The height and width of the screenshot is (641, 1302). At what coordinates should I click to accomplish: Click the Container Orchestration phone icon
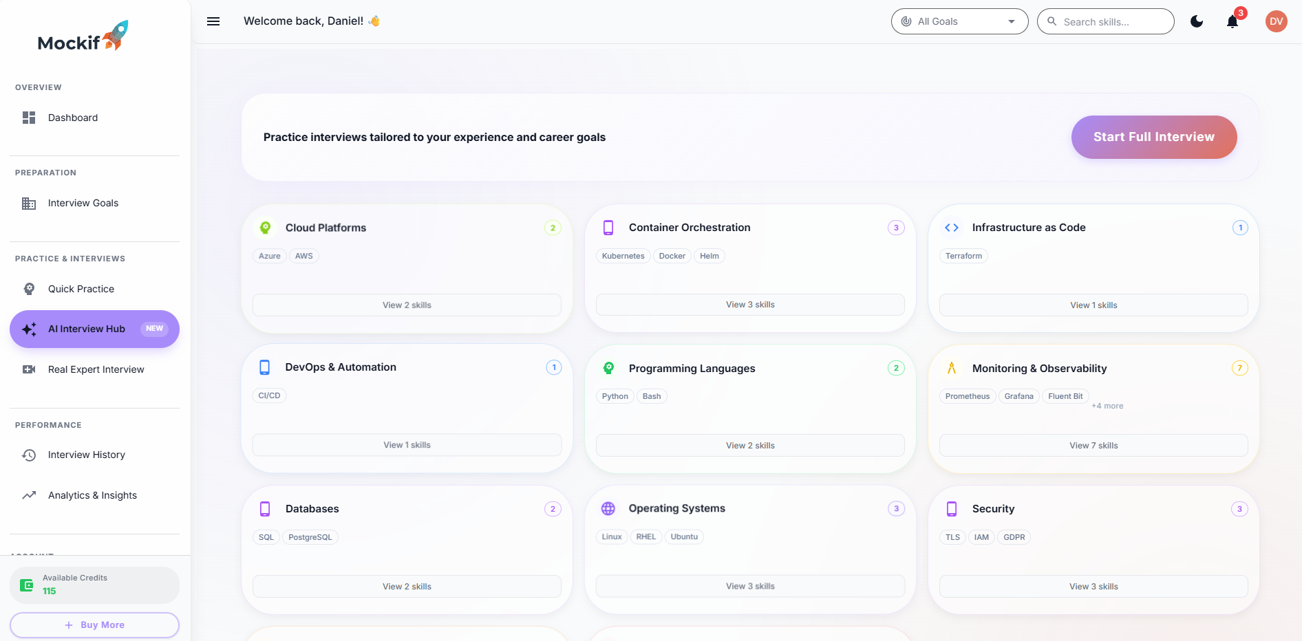(608, 227)
